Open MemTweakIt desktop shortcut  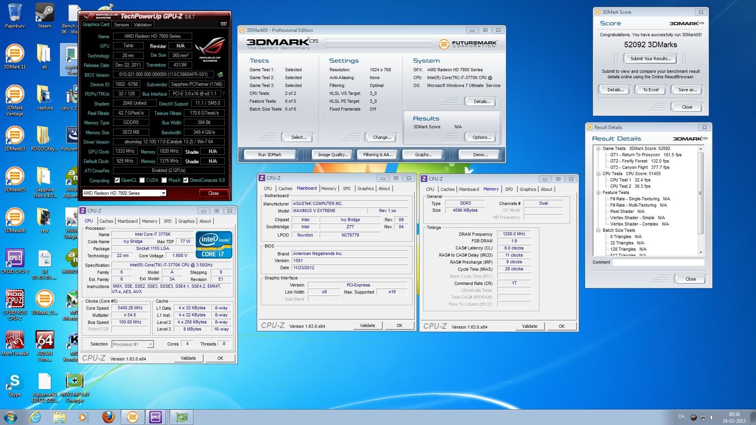click(x=15, y=343)
